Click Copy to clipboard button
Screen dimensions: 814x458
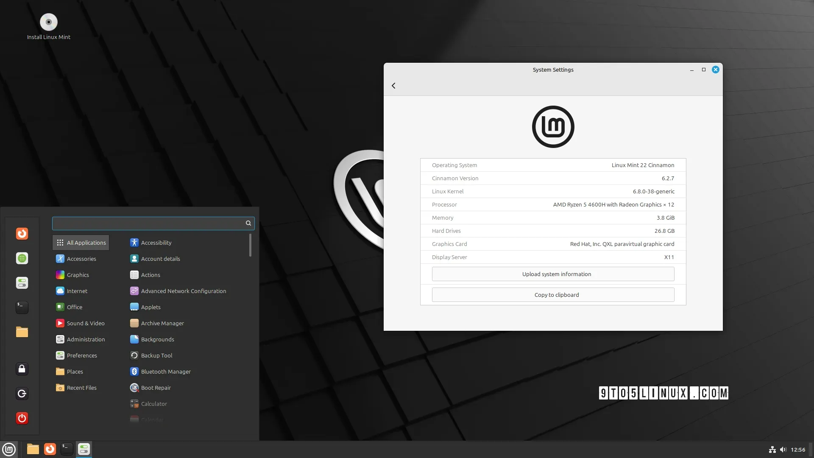tap(553, 295)
